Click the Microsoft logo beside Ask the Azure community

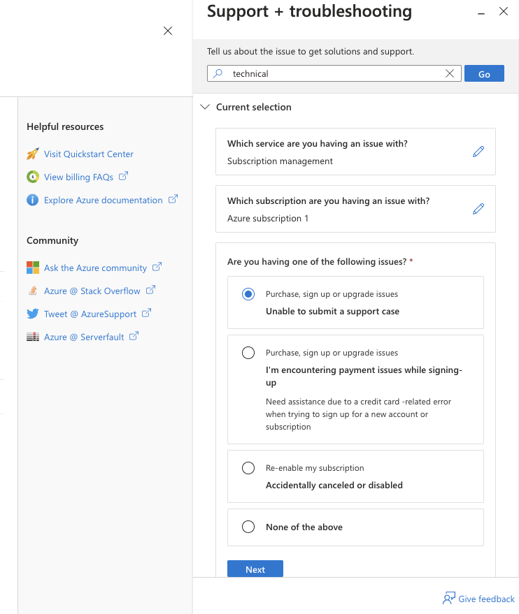33,268
